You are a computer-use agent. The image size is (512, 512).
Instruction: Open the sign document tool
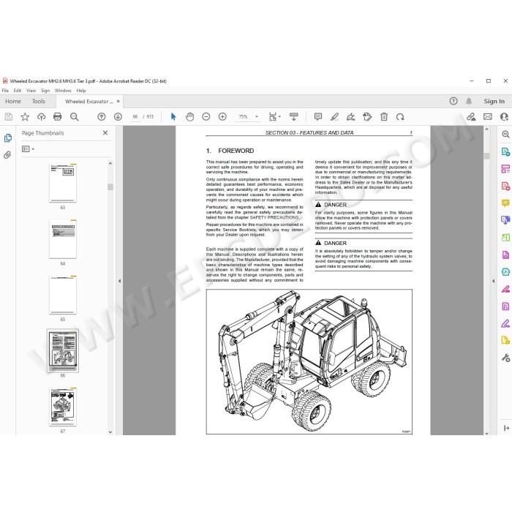pyautogui.click(x=350, y=116)
